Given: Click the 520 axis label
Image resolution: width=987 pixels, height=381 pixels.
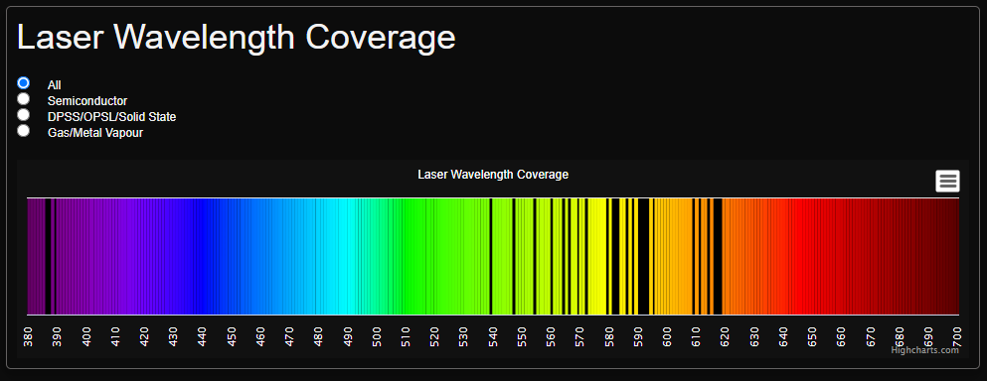Looking at the screenshot, I should (434, 337).
